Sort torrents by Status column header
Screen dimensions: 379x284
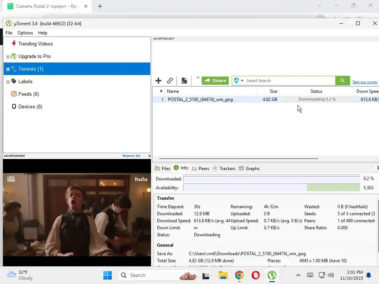tap(316, 91)
